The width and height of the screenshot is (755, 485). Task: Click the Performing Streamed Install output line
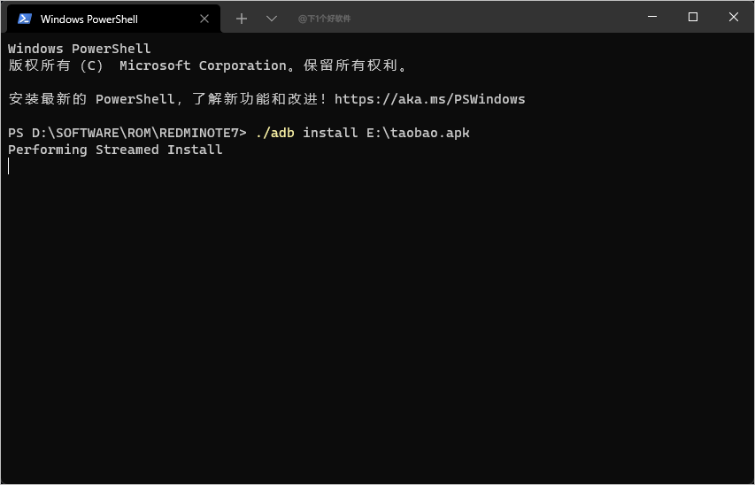coord(115,150)
